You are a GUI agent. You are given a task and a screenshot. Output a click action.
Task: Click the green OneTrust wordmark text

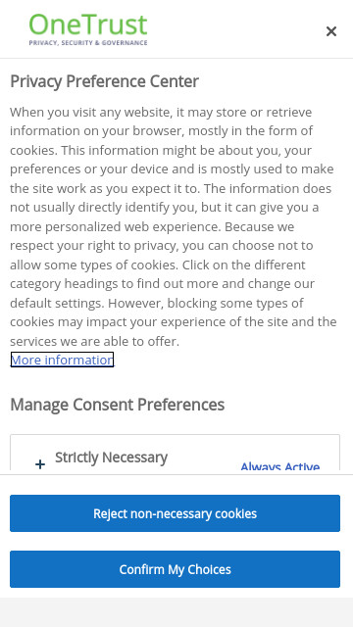pos(88,24)
